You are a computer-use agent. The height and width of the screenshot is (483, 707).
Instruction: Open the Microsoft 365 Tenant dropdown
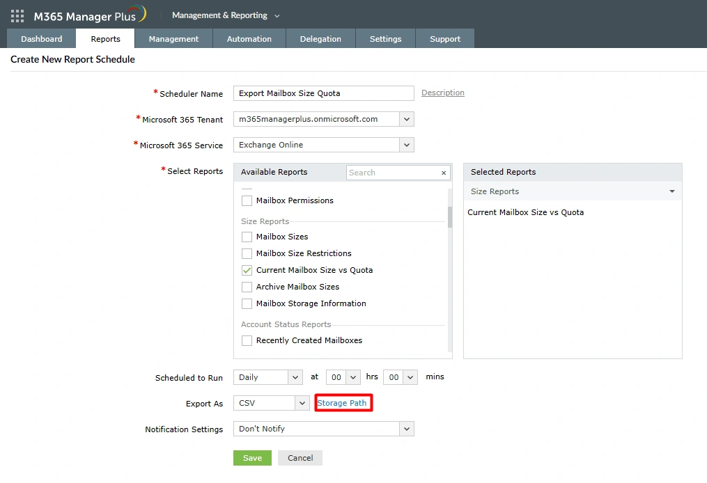[x=406, y=119]
